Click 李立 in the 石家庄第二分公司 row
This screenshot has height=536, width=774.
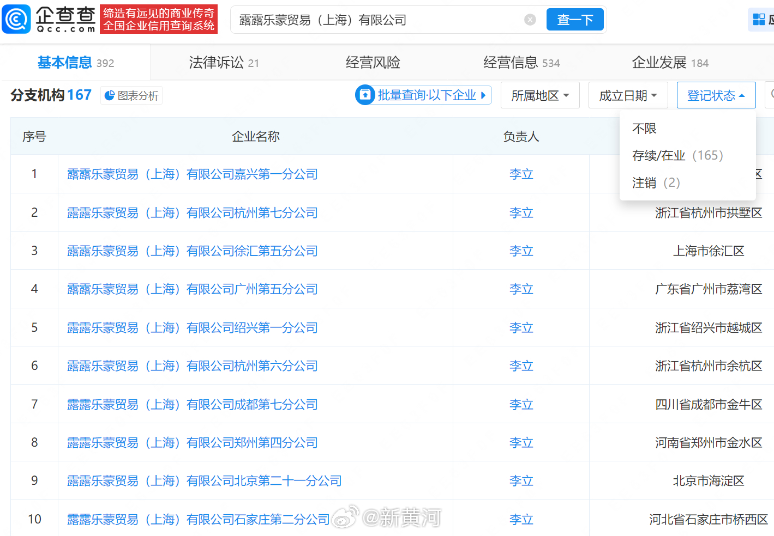521,520
